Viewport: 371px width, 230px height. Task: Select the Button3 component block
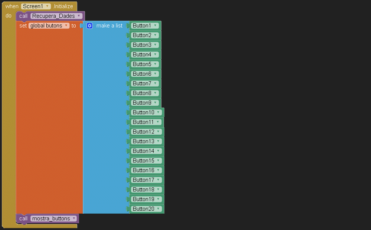pos(142,45)
